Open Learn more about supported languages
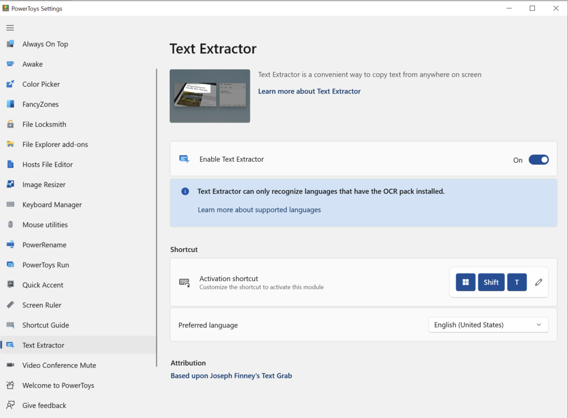Viewport: 568px width, 418px height. point(259,210)
